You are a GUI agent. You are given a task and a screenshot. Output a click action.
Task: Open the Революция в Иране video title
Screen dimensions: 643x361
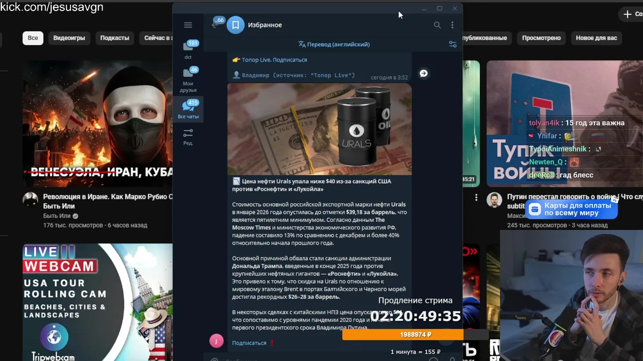click(x=108, y=201)
